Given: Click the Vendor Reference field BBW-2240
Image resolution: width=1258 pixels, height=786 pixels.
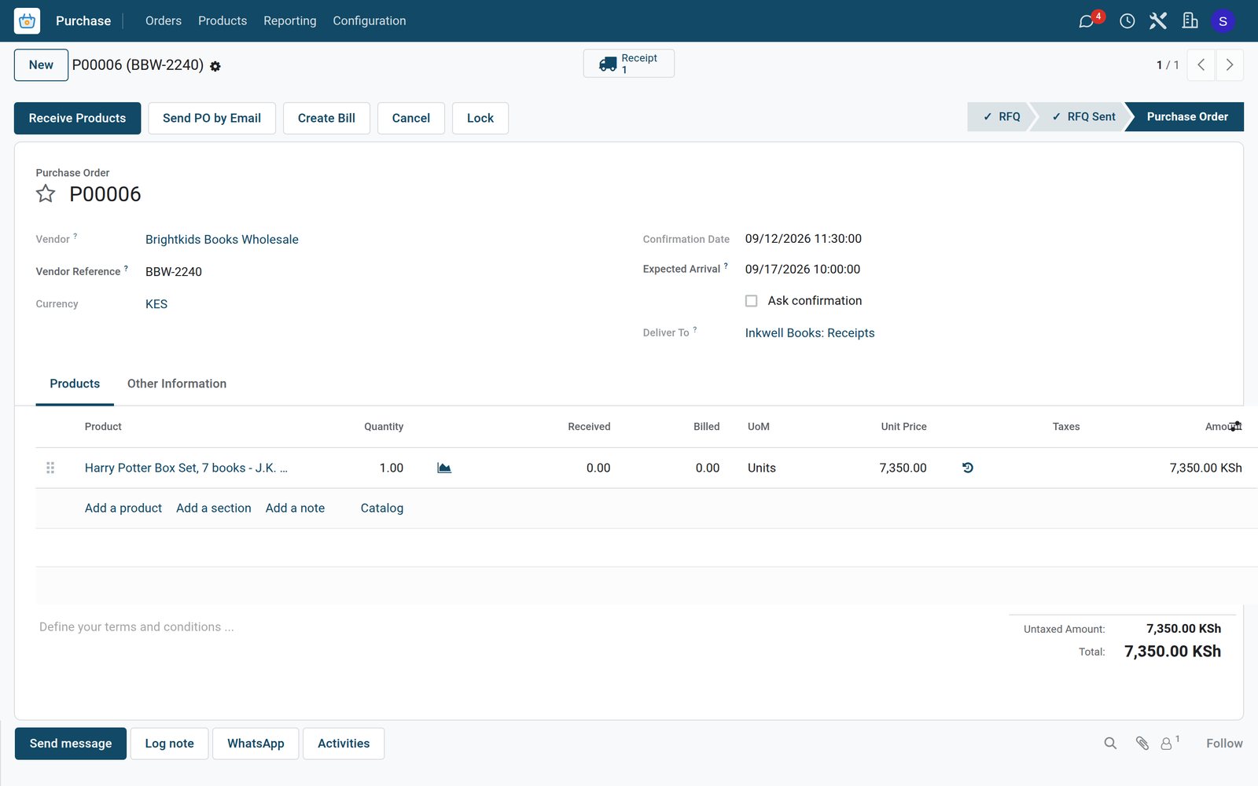Looking at the screenshot, I should coord(174,272).
